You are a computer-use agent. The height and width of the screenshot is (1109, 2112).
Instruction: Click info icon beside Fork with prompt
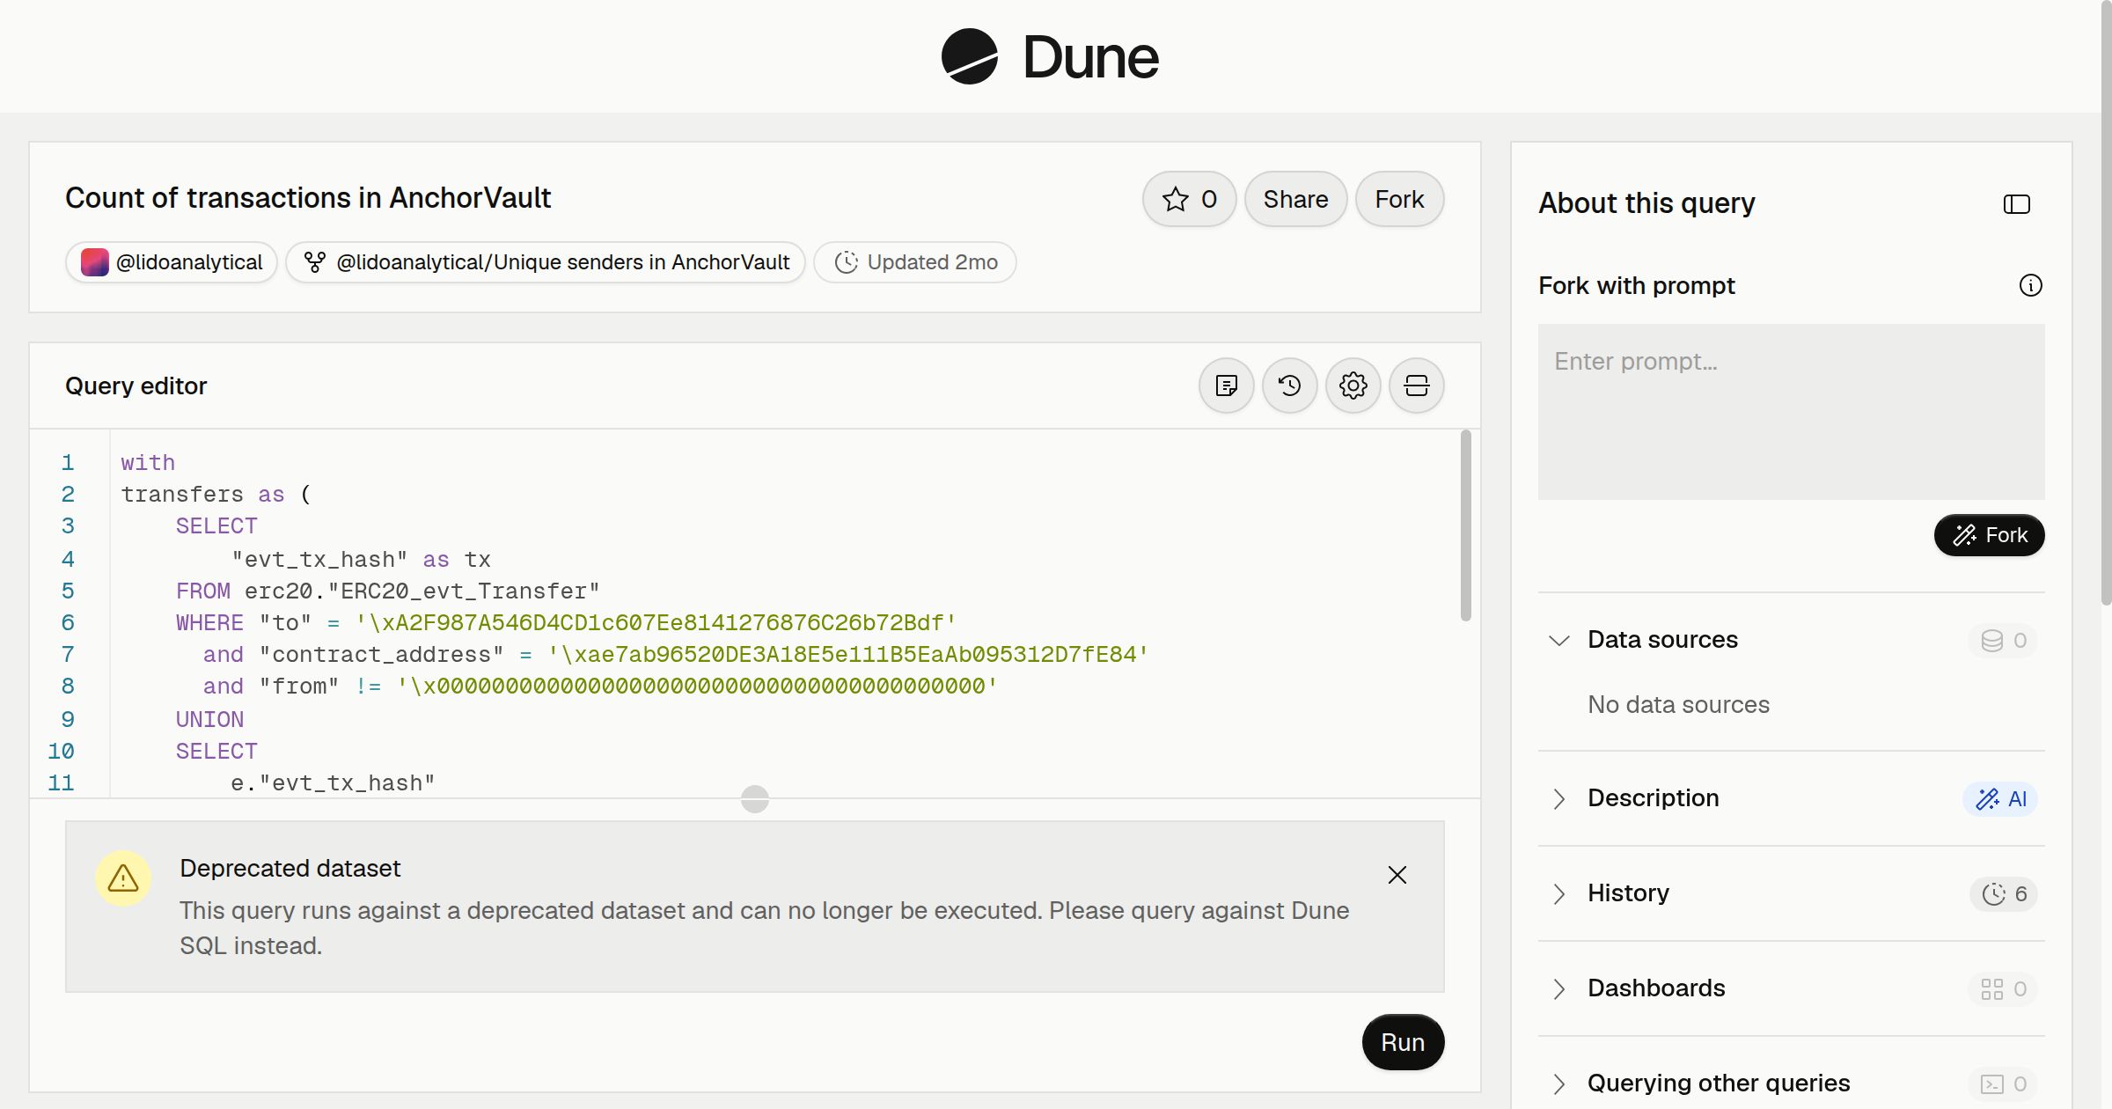[x=2030, y=285]
